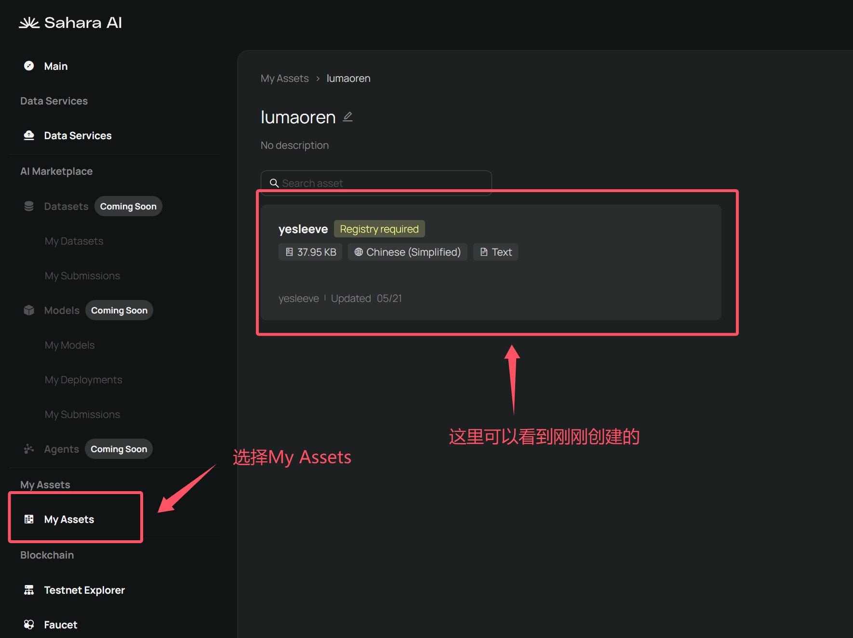The image size is (853, 638).
Task: Open the Main compass icon
Action: pos(29,66)
